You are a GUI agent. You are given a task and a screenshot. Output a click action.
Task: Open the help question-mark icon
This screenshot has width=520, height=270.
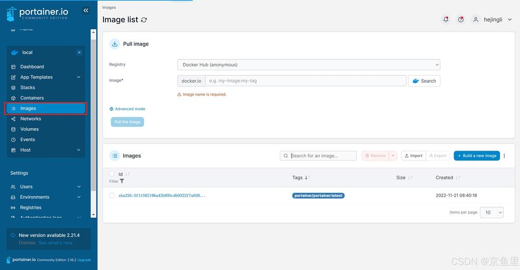pyautogui.click(x=461, y=19)
